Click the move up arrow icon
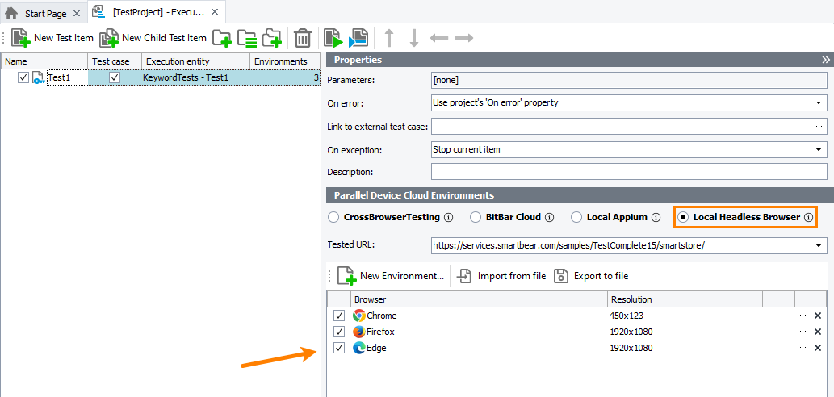 tap(389, 38)
